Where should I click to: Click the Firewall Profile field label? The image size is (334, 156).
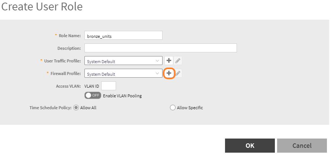65,74
